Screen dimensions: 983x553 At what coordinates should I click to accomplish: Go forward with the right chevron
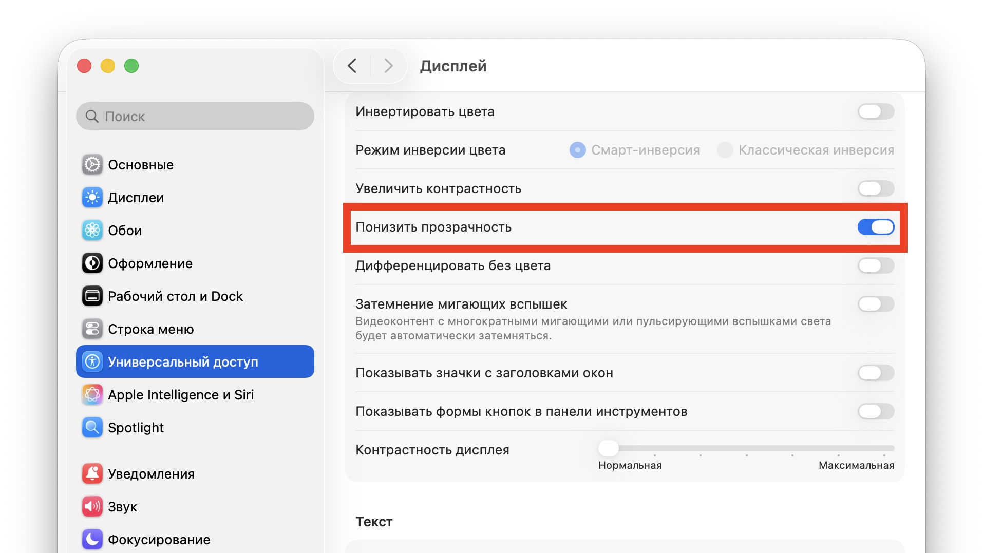pos(388,66)
